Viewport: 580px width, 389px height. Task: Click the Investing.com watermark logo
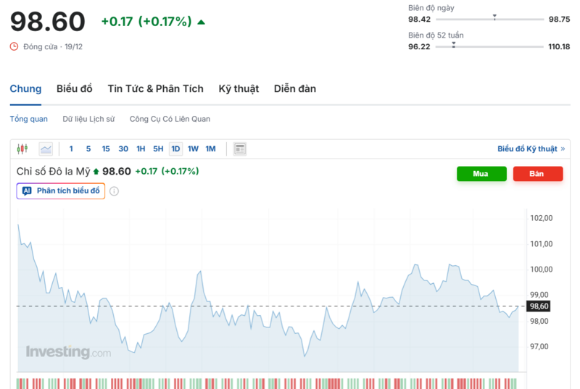click(x=68, y=352)
